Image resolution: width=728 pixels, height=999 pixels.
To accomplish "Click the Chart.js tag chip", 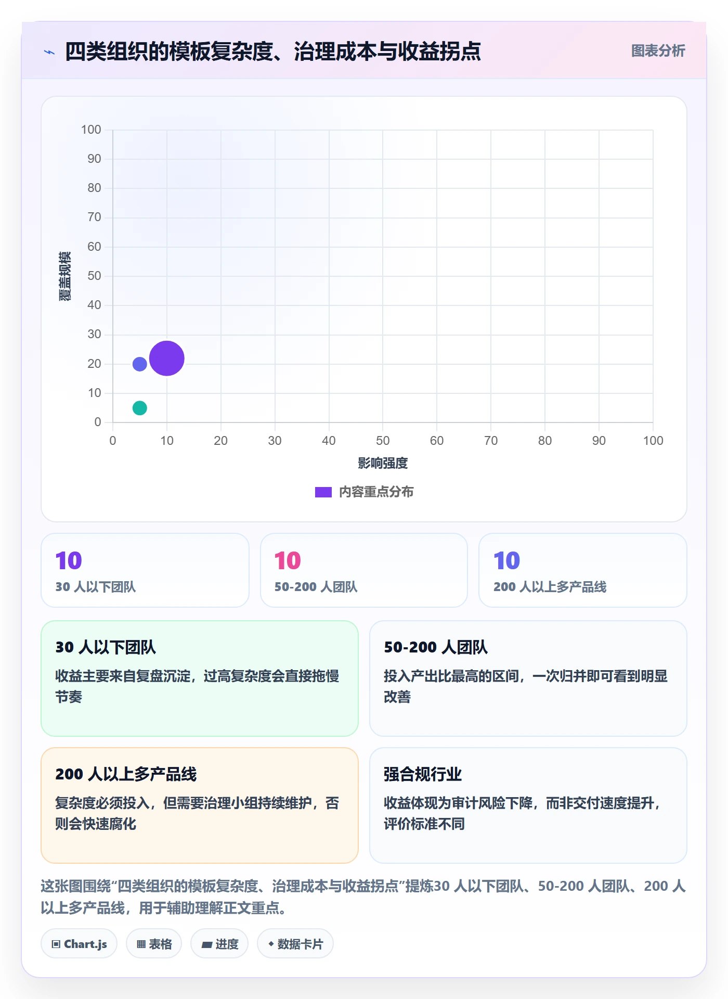I will tap(79, 944).
